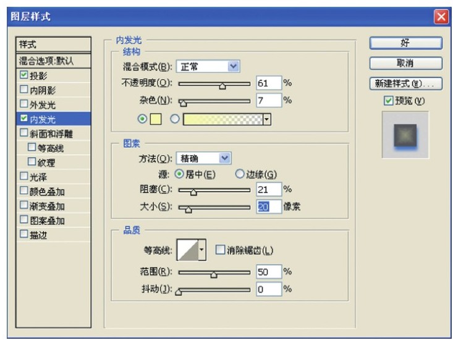Enable the 图案叠加 checkbox
This screenshot has width=453, height=340.
pos(24,219)
